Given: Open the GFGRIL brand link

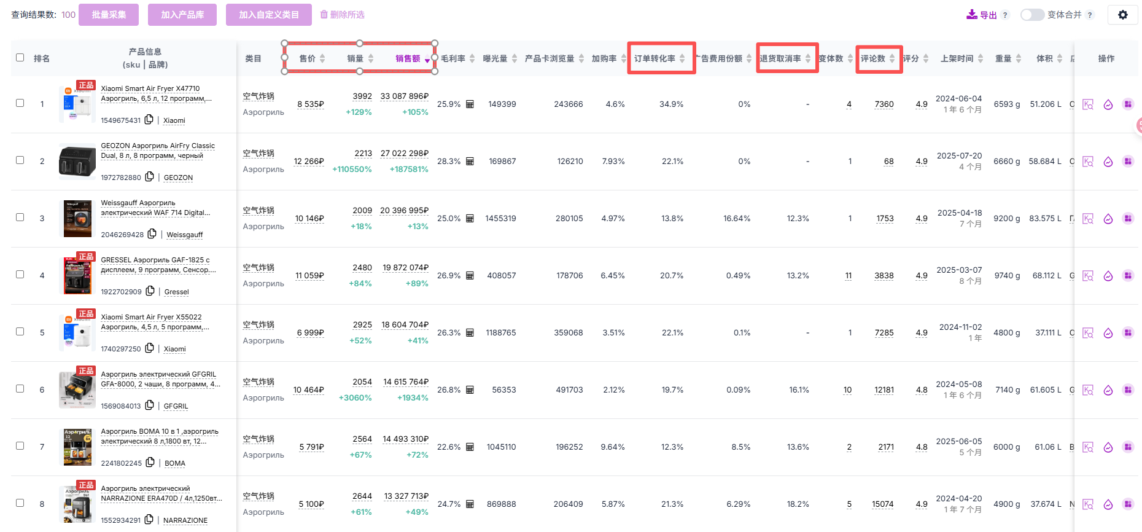Looking at the screenshot, I should click(x=176, y=406).
